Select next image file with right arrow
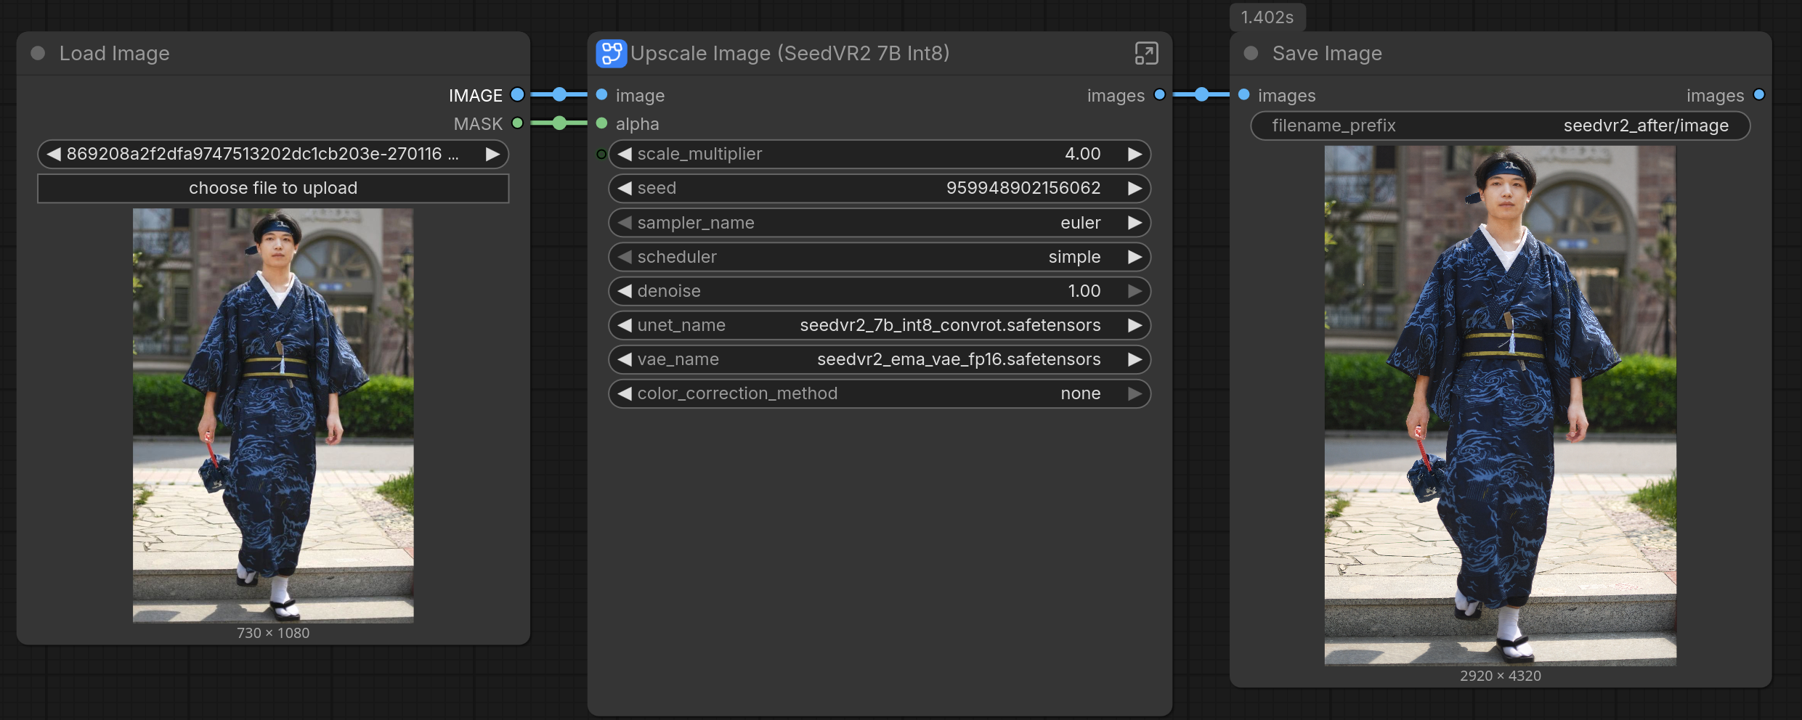Viewport: 1802px width, 720px height. click(492, 154)
